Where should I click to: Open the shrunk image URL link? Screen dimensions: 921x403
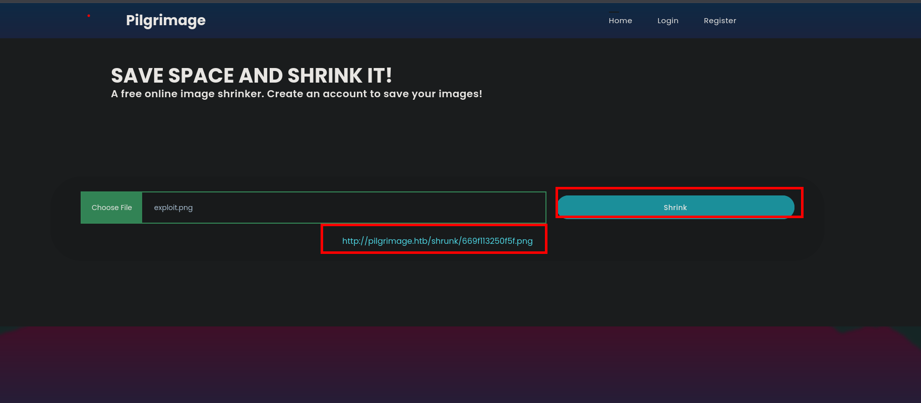[x=437, y=241]
